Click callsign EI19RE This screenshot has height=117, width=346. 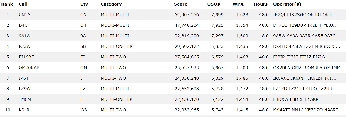point(27,57)
